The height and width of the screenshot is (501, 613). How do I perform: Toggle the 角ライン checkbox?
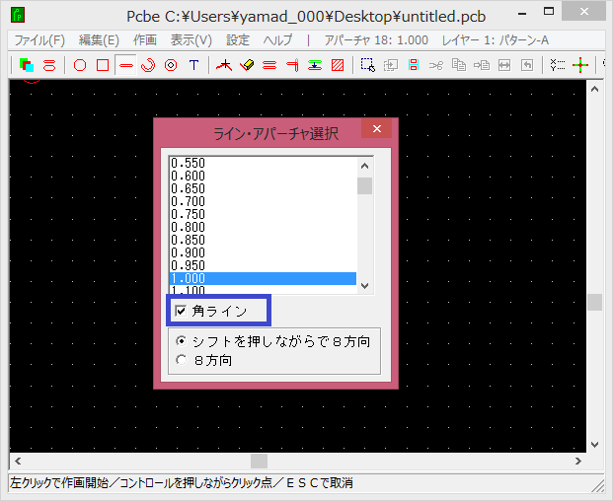point(181,312)
